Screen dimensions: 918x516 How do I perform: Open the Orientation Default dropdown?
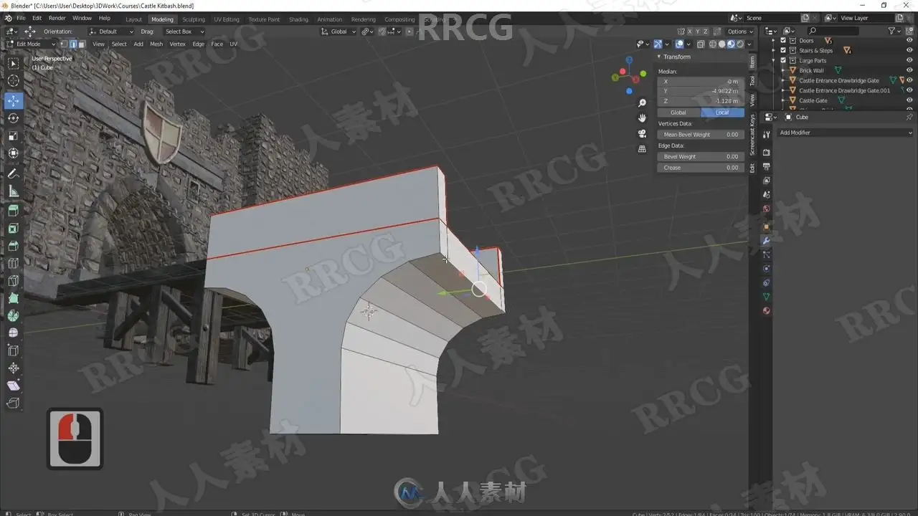(x=112, y=32)
